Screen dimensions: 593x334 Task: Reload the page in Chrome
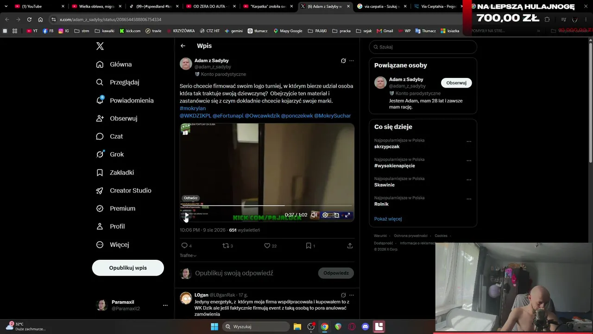[x=29, y=19]
